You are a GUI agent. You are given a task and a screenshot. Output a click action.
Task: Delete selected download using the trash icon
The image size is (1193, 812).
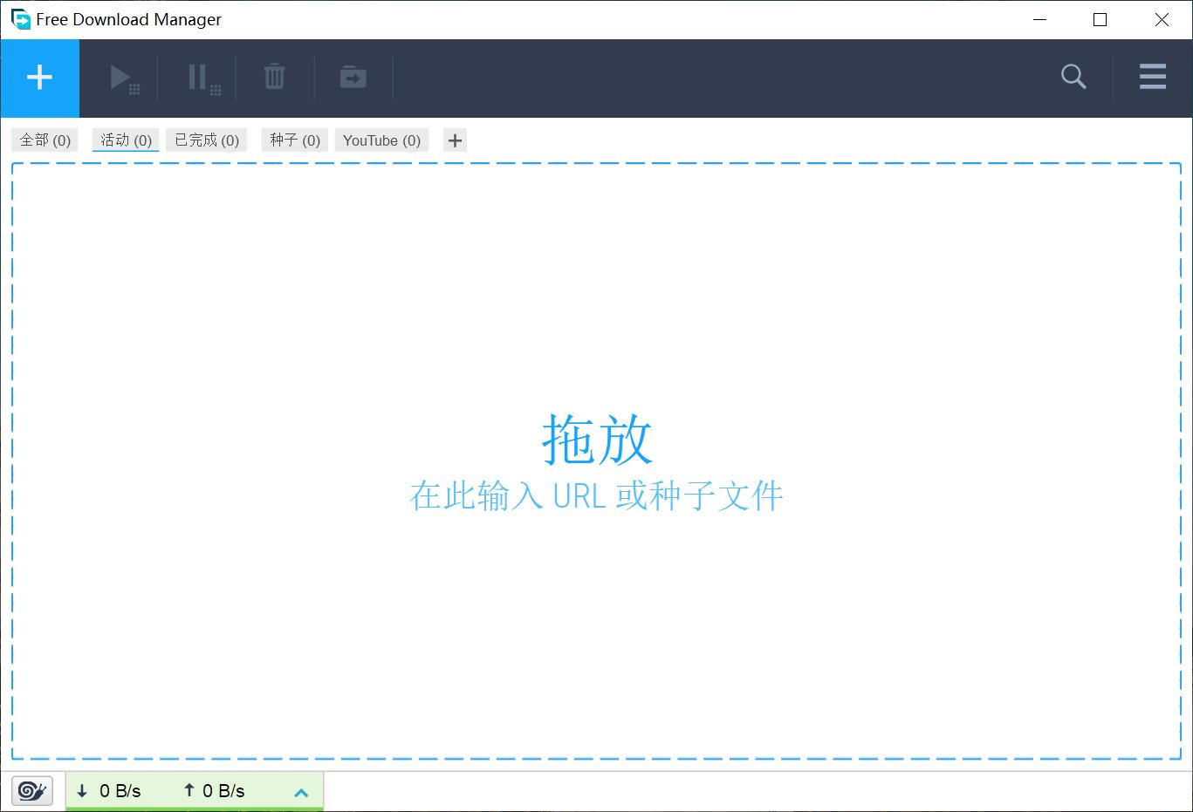[x=274, y=78]
